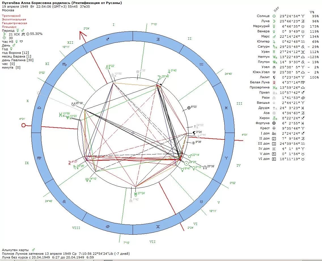The width and height of the screenshot is (322, 261).
Task: Click the Gemini sign glyph on the zodiac ring
Action: tap(158, 227)
